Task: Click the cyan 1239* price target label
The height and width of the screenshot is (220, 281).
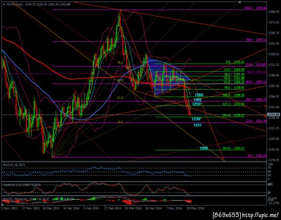Action: pyautogui.click(x=196, y=119)
